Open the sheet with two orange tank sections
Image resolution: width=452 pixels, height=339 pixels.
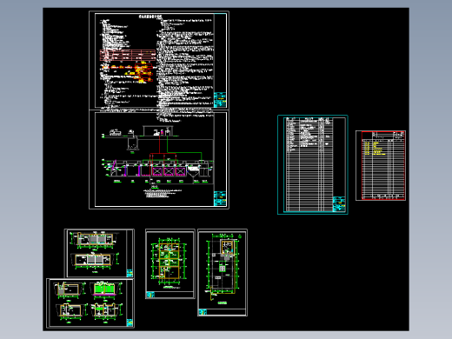[99, 254]
